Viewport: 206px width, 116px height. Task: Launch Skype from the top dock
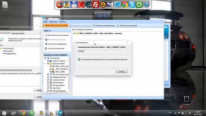coord(132,5)
